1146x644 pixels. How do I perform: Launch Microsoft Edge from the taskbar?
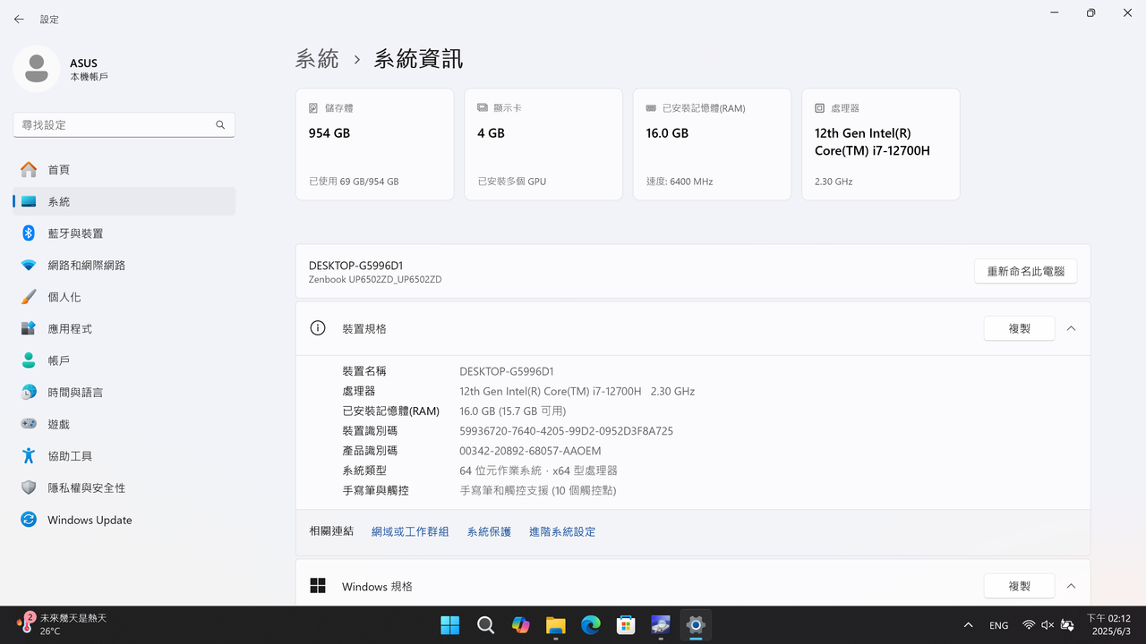point(591,625)
